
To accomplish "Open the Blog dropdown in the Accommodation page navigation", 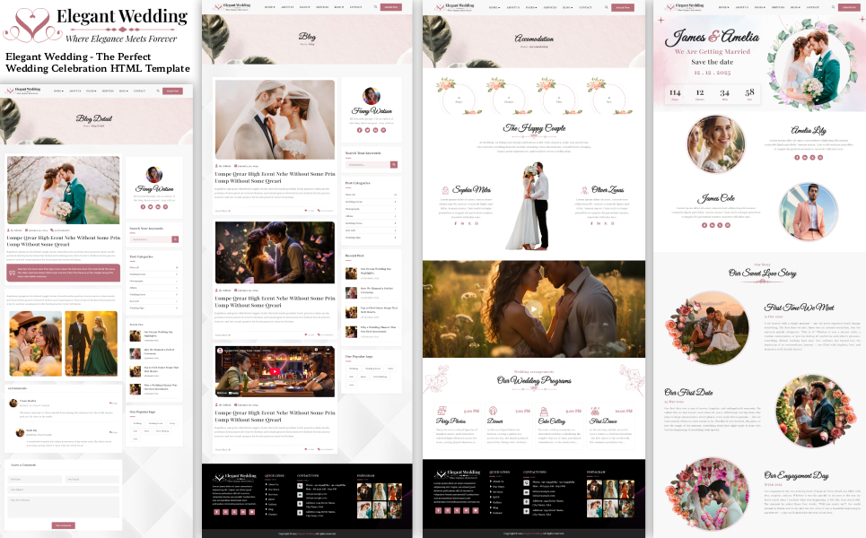I will click(x=566, y=6).
